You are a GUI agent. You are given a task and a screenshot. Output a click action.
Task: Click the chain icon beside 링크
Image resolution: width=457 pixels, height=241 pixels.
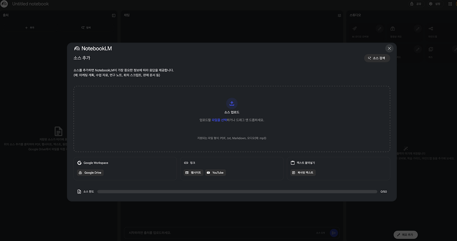(x=186, y=163)
